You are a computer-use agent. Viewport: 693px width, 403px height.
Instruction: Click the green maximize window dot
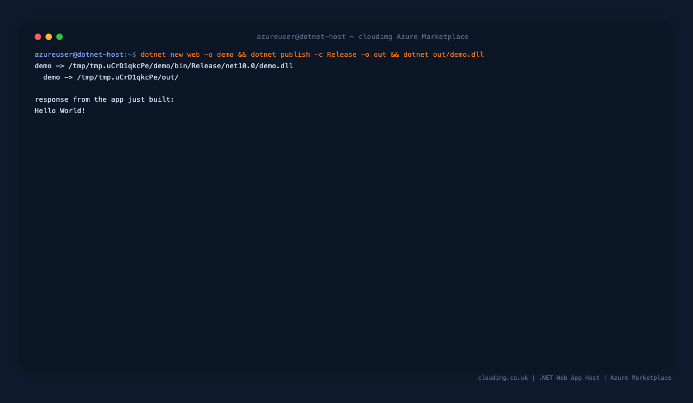click(x=60, y=37)
